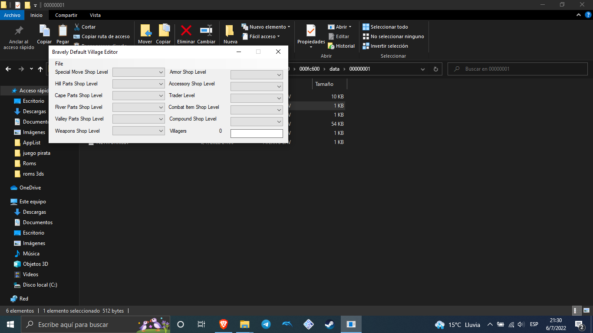This screenshot has height=333, width=593.
Task: Launch Steam from the taskbar
Action: point(330,324)
